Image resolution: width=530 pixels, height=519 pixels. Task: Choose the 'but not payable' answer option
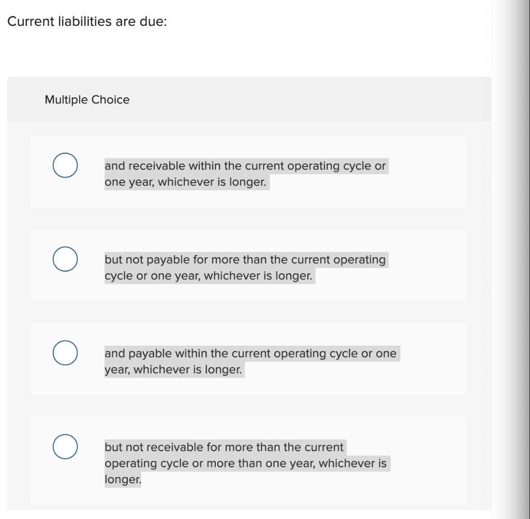(x=65, y=259)
